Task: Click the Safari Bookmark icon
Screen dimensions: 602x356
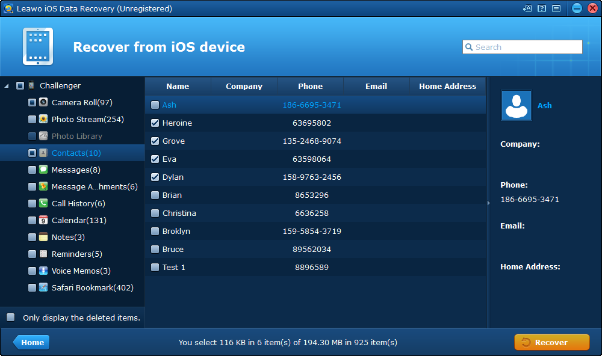Action: coord(43,287)
